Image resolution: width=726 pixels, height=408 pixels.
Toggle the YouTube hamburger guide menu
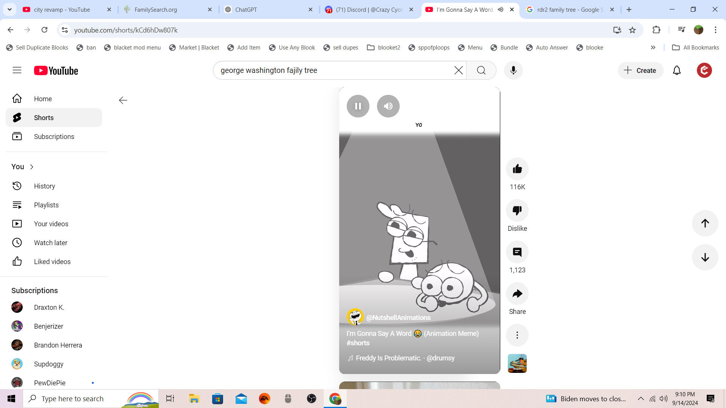pyautogui.click(x=17, y=70)
